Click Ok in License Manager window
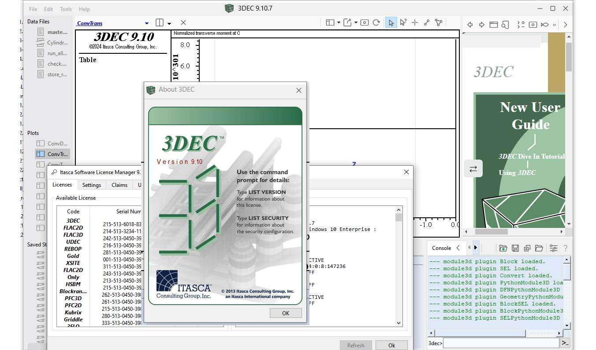This screenshot has height=350, width=596. pos(391,345)
